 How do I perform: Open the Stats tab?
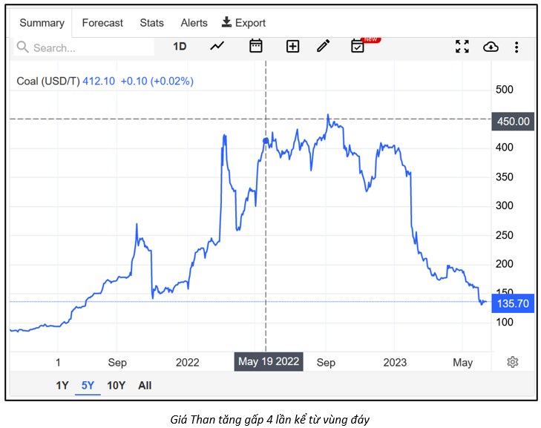coord(151,23)
